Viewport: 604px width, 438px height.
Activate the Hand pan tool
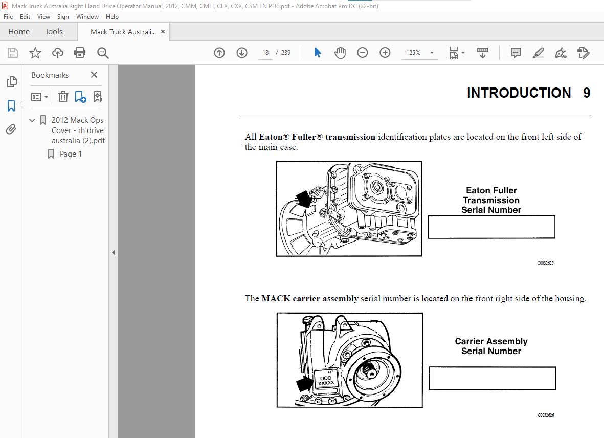click(340, 53)
